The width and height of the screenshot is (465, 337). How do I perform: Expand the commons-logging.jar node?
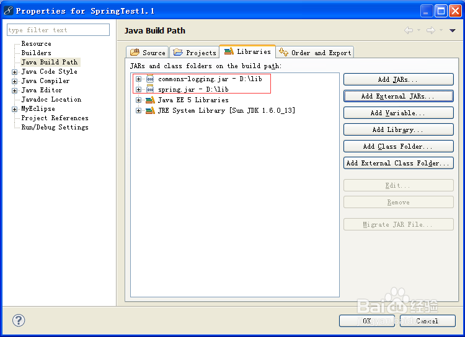pos(138,79)
